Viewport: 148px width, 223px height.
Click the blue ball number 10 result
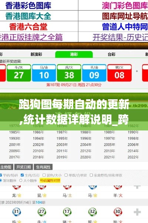(44, 73)
